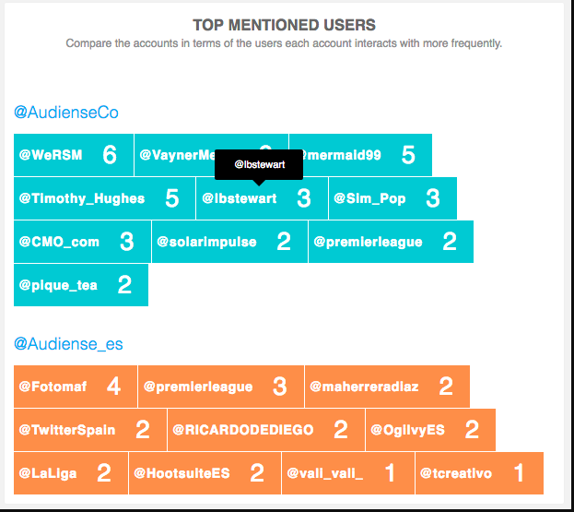The width and height of the screenshot is (574, 512).
Task: Select the @HootsuiteES tile
Action: 205,473
